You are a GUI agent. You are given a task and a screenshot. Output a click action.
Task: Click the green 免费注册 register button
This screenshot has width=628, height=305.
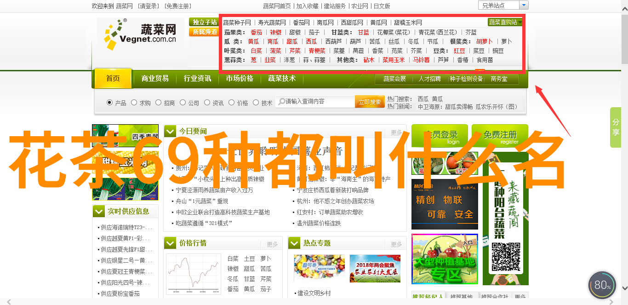click(500, 136)
